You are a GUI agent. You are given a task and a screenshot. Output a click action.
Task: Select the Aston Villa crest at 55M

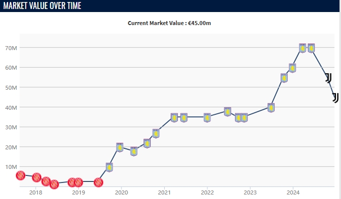[284, 78]
